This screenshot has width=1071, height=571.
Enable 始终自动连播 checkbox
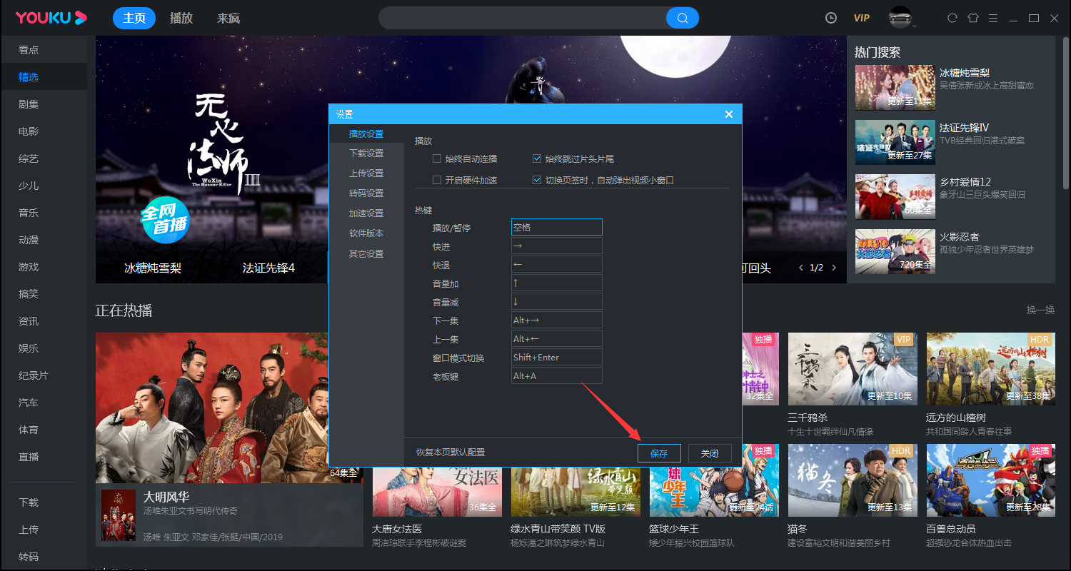(x=436, y=158)
